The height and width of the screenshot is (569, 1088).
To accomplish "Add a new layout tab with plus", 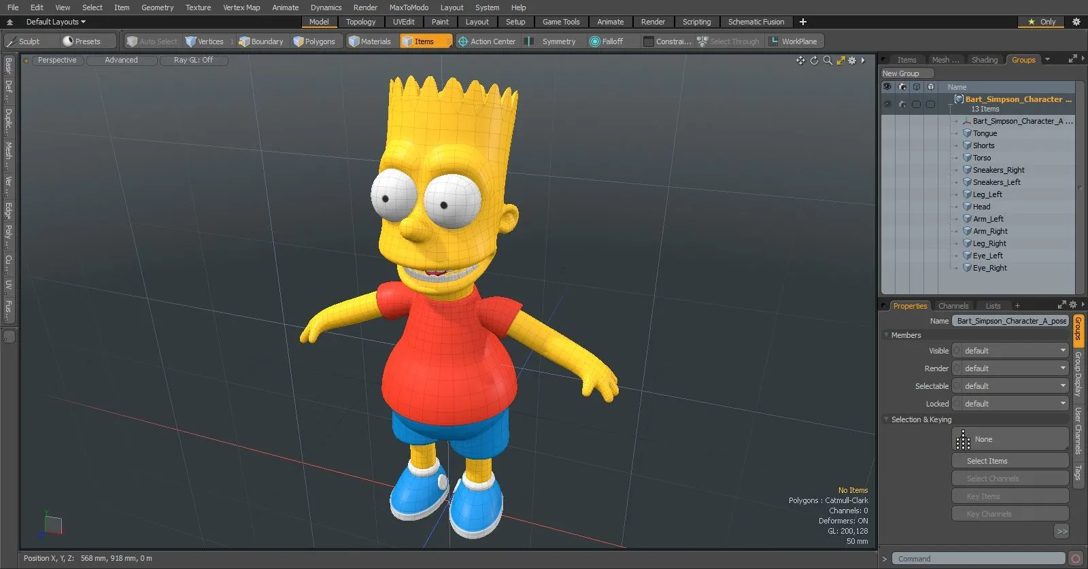I will 802,22.
